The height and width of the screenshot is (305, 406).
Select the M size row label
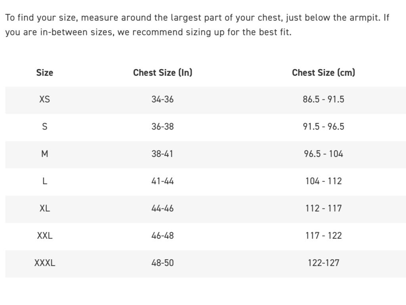point(45,154)
